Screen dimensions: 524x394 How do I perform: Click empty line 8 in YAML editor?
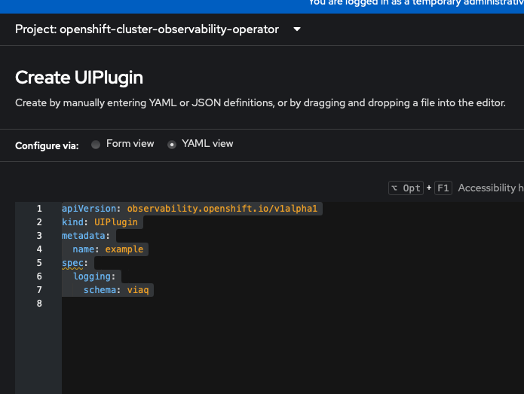point(226,304)
